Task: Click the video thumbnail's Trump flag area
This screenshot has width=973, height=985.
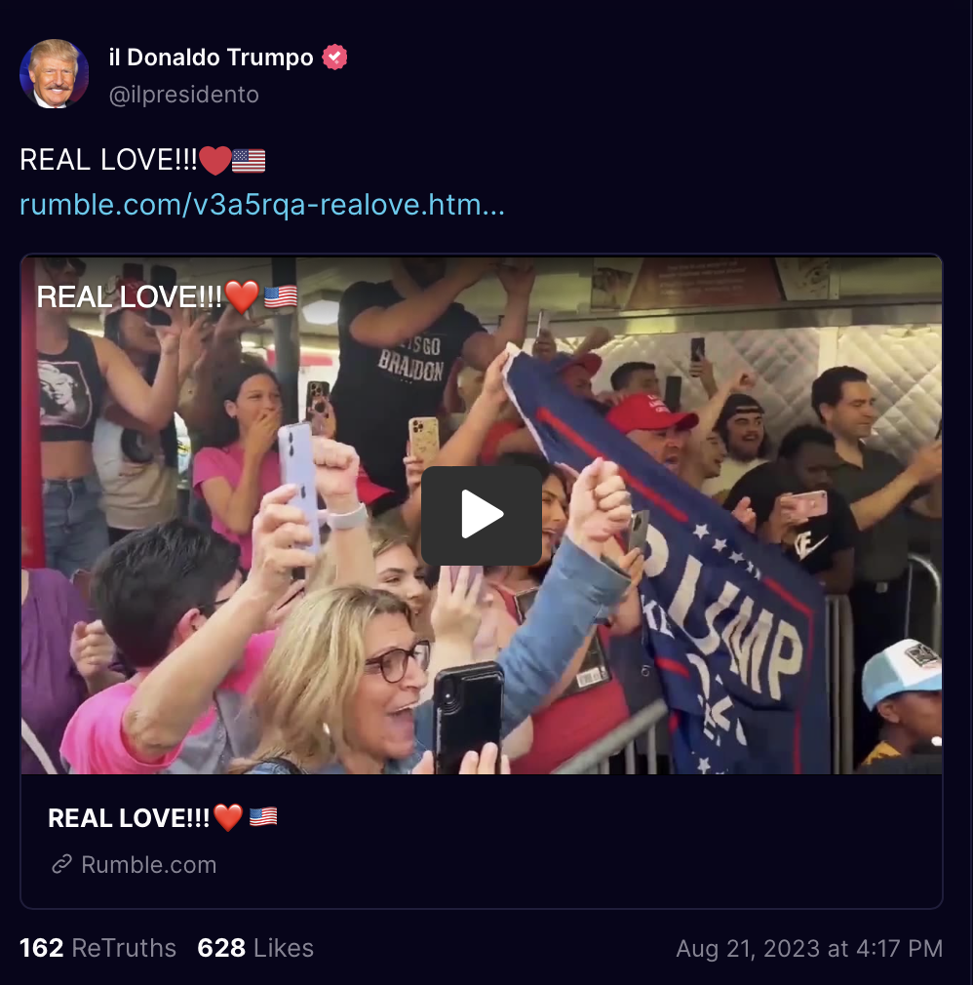Action: click(691, 566)
